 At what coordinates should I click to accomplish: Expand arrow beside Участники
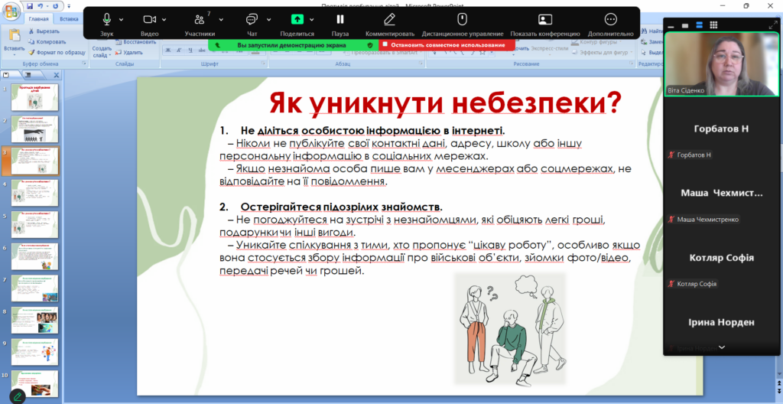coord(221,20)
